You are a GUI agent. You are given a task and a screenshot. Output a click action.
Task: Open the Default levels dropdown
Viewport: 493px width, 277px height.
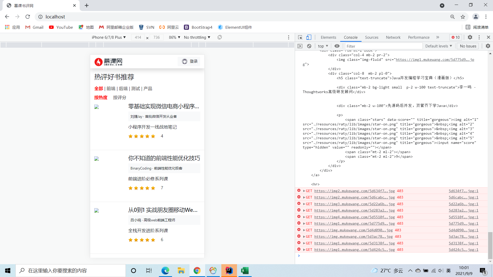tap(439, 46)
